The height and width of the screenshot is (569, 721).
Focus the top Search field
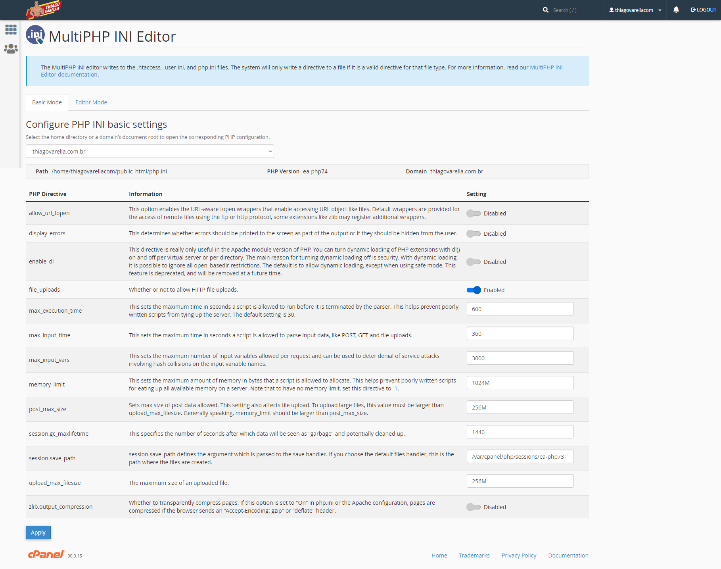(574, 10)
